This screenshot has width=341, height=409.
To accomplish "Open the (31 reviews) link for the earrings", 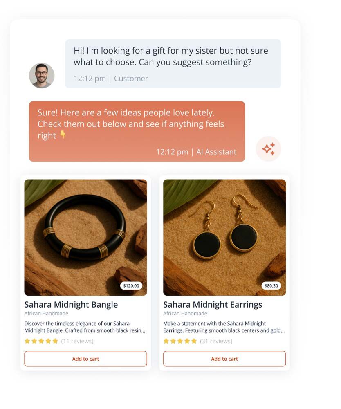I will tap(216, 340).
